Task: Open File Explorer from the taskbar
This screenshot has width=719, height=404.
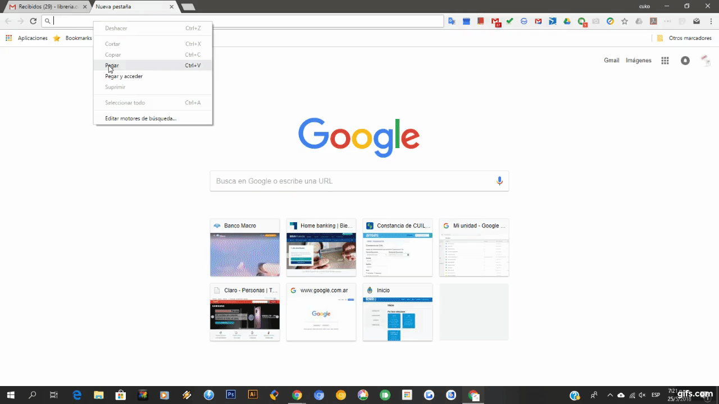Action: pyautogui.click(x=99, y=395)
